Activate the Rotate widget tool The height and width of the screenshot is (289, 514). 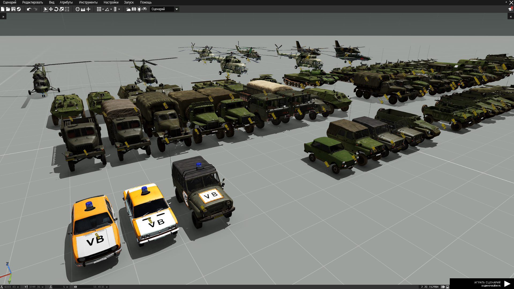[x=56, y=9]
